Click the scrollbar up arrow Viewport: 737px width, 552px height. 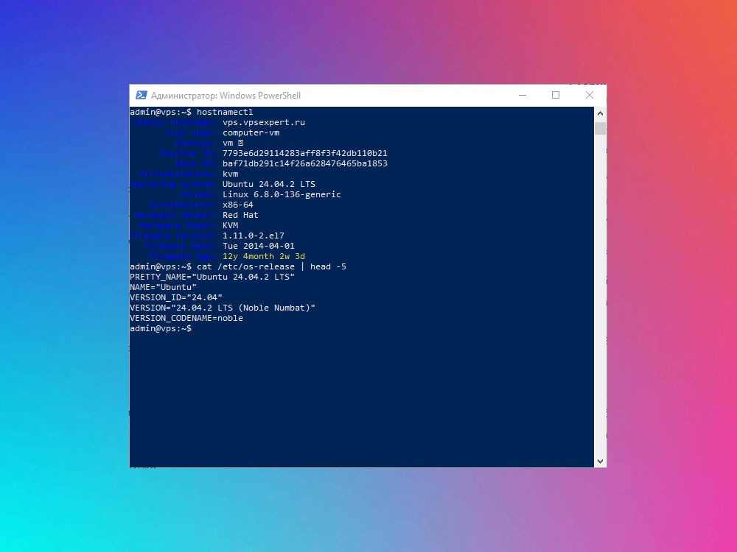(x=600, y=113)
